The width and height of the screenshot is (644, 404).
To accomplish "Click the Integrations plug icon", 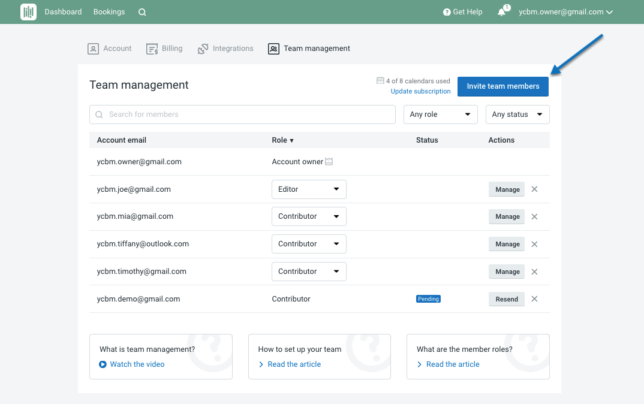I will click(x=203, y=48).
